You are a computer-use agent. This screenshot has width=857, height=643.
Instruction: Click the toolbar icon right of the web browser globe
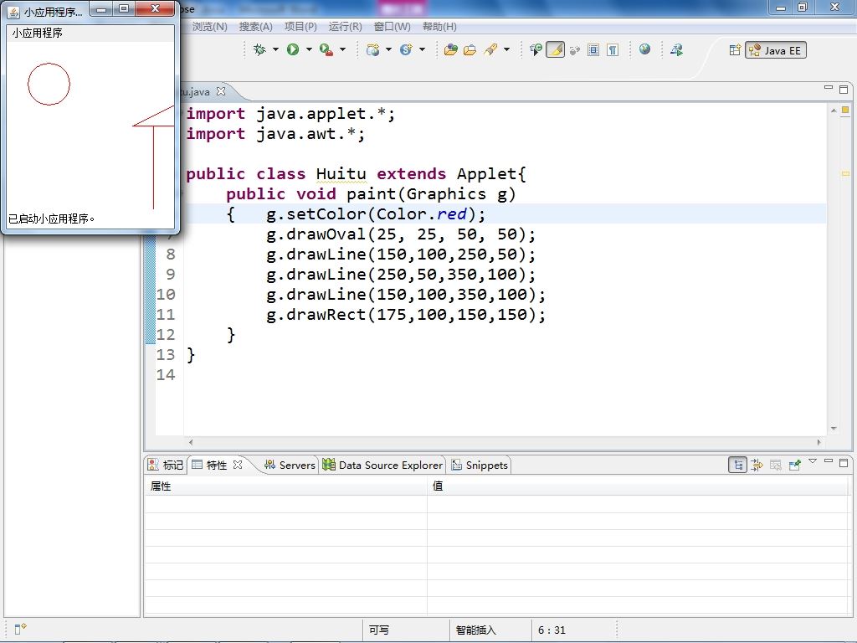[x=676, y=49]
